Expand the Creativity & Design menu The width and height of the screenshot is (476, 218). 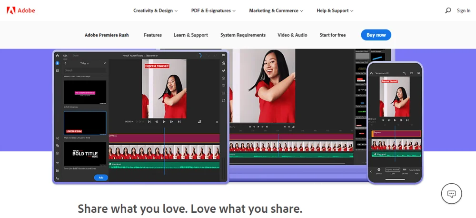tap(155, 10)
